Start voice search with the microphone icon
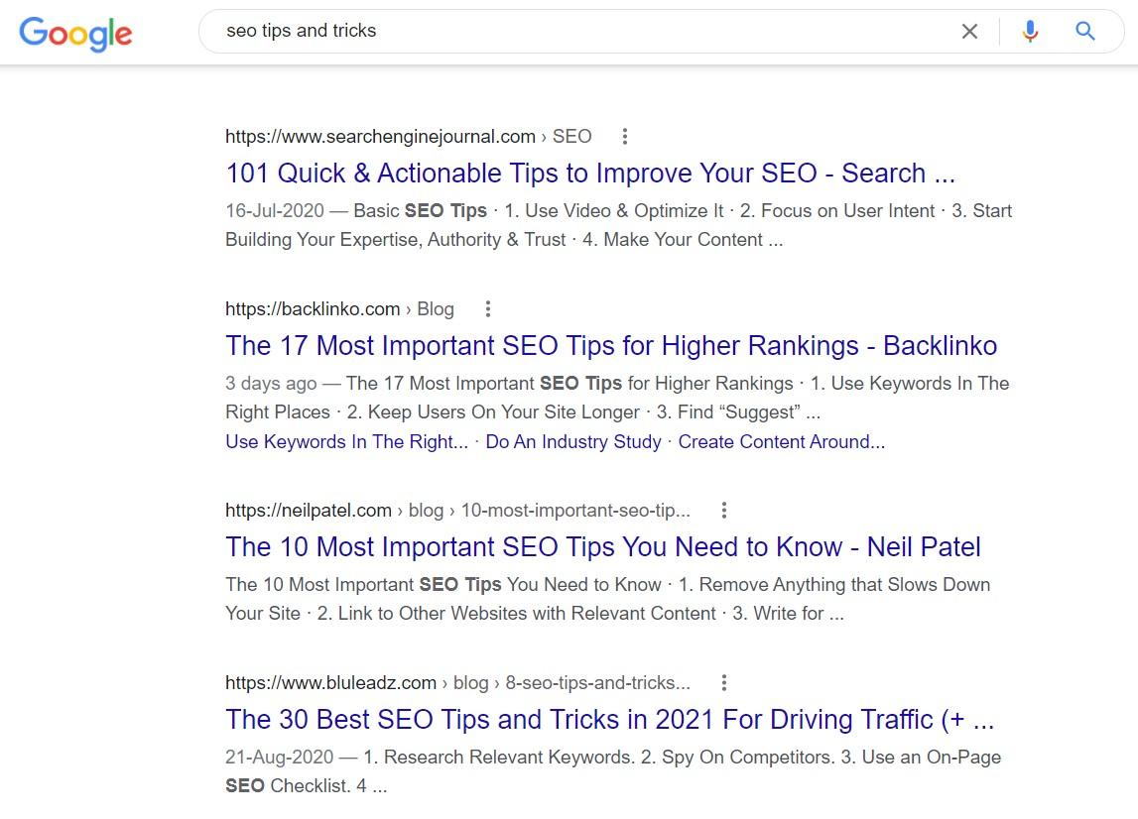The width and height of the screenshot is (1138, 819). tap(1030, 31)
